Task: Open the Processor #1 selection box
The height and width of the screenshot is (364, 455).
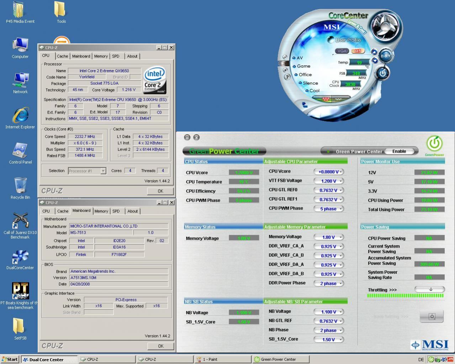Action: (x=87, y=171)
